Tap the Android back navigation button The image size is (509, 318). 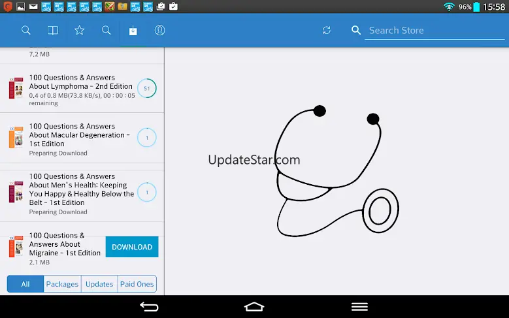(x=149, y=307)
